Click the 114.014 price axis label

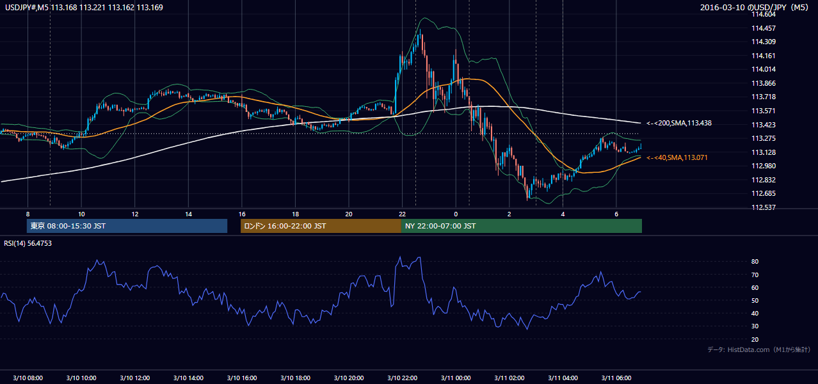[x=764, y=69]
